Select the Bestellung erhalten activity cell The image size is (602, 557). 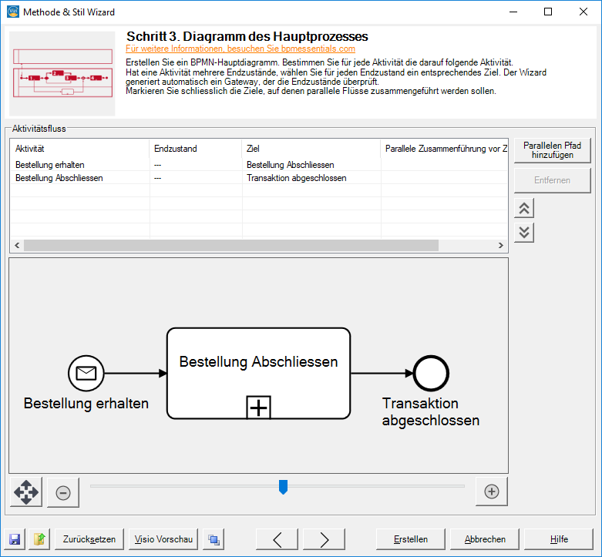80,165
